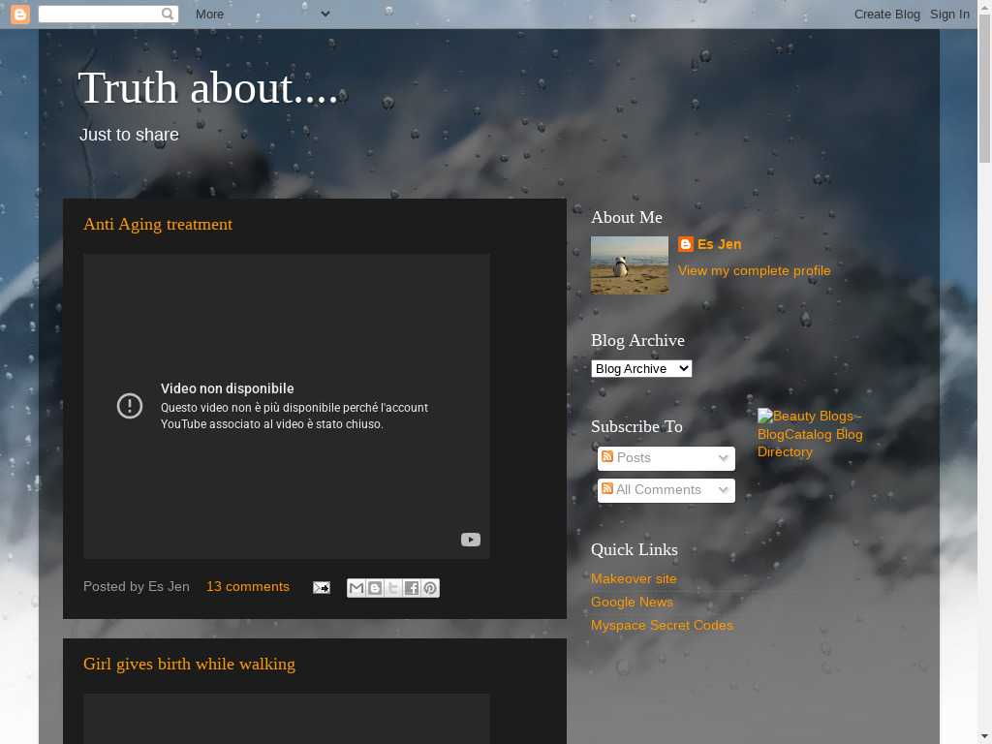Share the post to Twitter
The width and height of the screenshot is (992, 744).
[x=393, y=587]
